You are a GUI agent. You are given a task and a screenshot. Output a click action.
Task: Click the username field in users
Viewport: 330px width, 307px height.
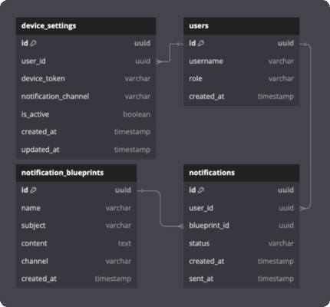[242, 61]
